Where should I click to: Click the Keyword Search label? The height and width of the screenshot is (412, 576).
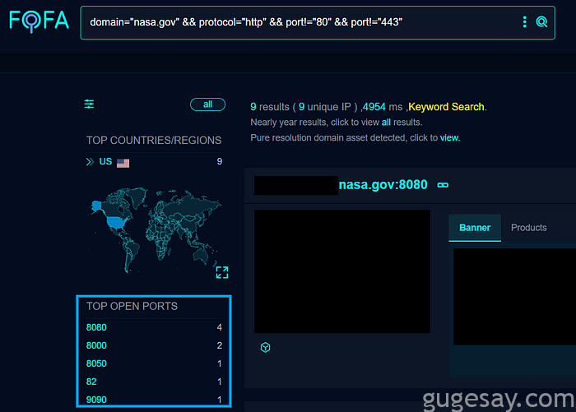tap(446, 107)
